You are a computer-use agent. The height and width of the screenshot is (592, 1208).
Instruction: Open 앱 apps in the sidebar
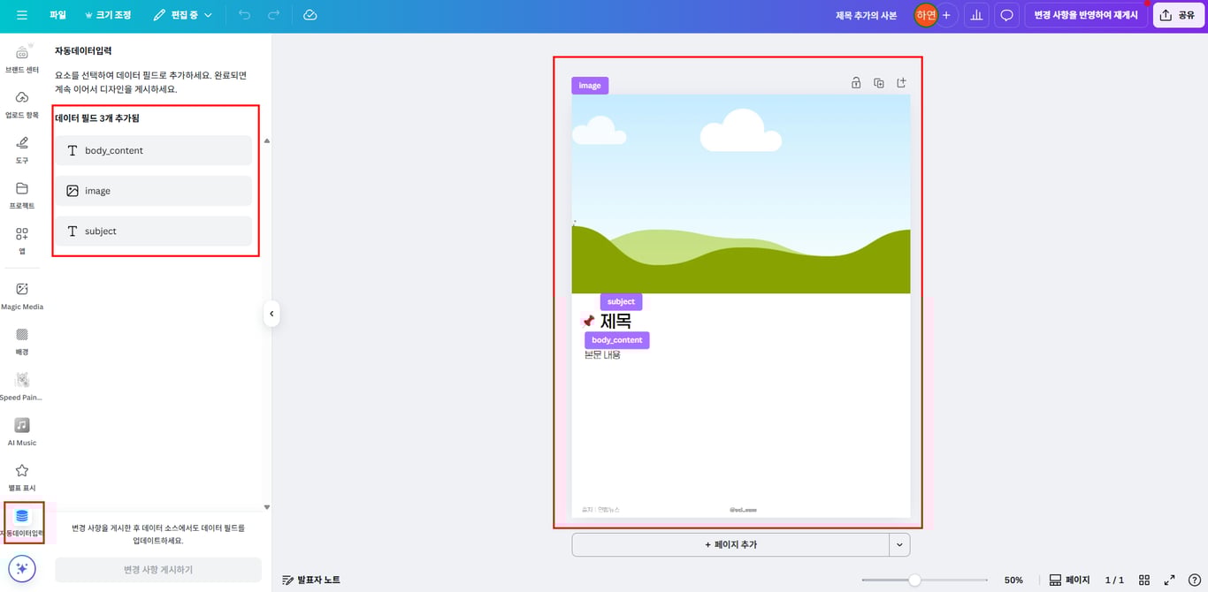tap(22, 239)
